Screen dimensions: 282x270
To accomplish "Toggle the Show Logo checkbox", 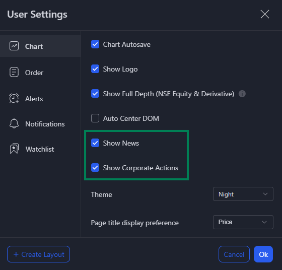I will [x=95, y=69].
